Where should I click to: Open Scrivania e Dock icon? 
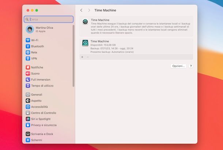point(28,134)
